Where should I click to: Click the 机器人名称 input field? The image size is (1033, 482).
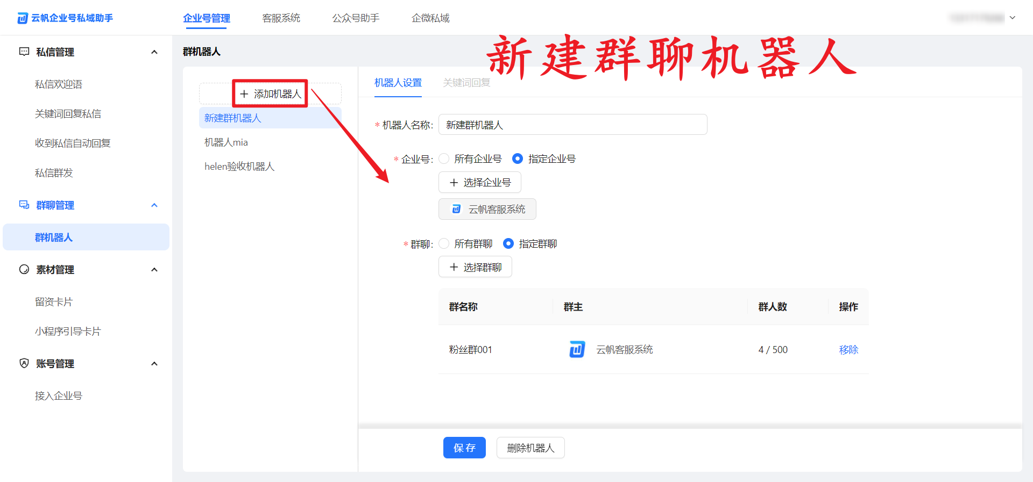(x=573, y=125)
